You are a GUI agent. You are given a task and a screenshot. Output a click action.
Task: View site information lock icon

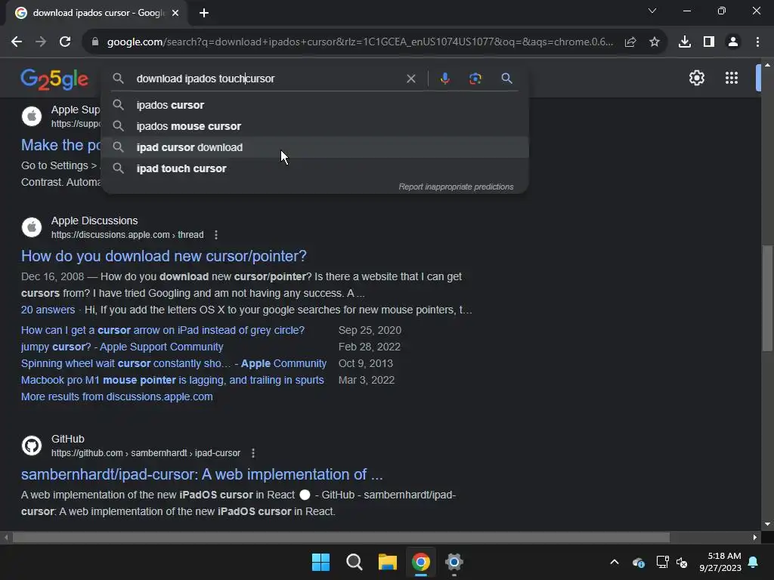click(x=95, y=42)
